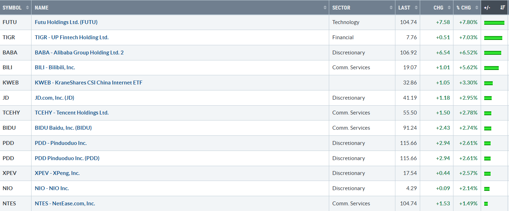
Task: Open the NIO - NIO Inc. link
Action: pos(52,188)
